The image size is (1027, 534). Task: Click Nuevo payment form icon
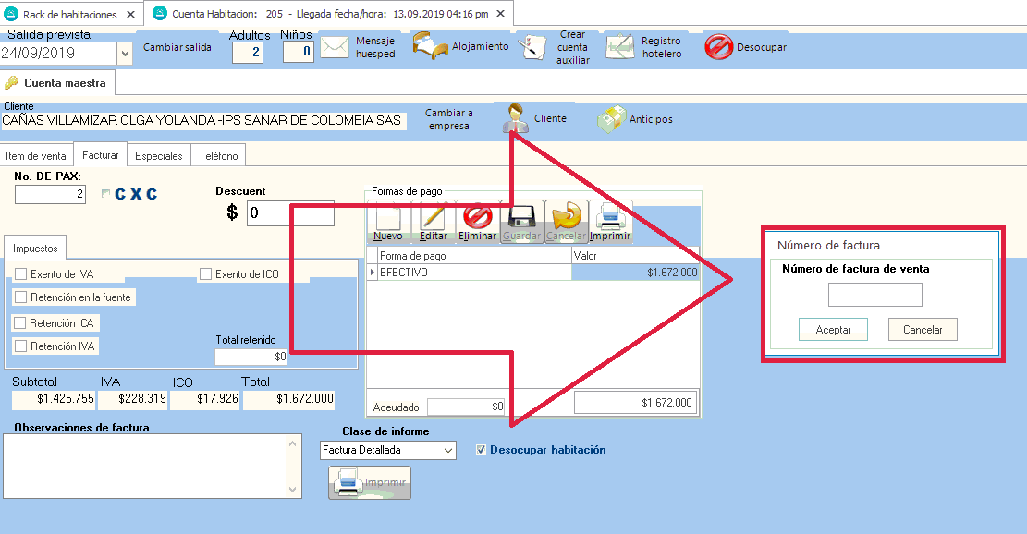coord(388,219)
